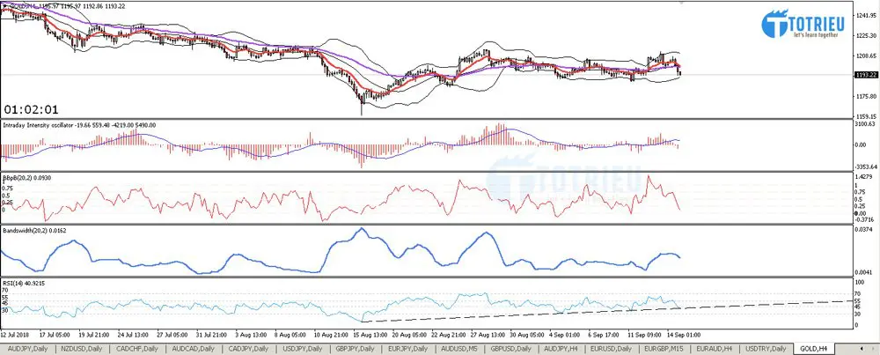Viewport: 880px width, 355px height.
Task: Go to the EURUSD,Daily chart tab
Action: click(611, 349)
